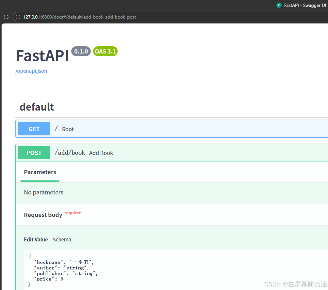Click the 0.1.0 version badge
This screenshot has height=290, width=328.
[81, 52]
